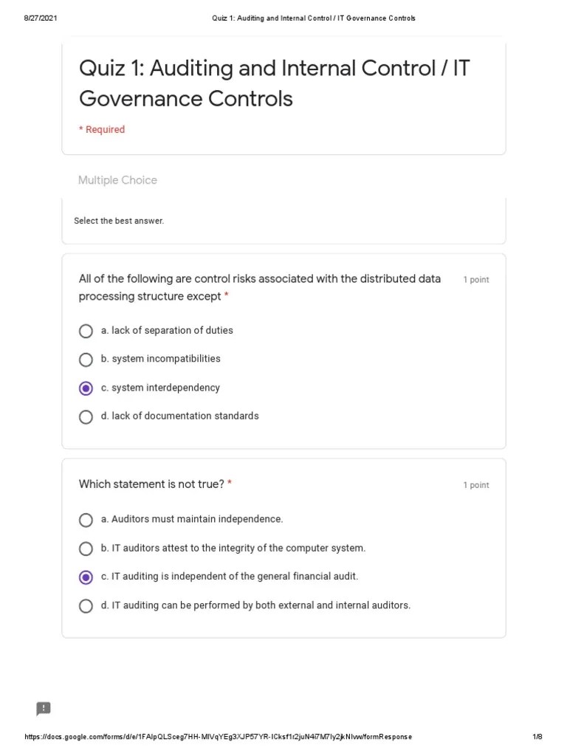
Task: Click the quiz title heading
Action: (273, 83)
